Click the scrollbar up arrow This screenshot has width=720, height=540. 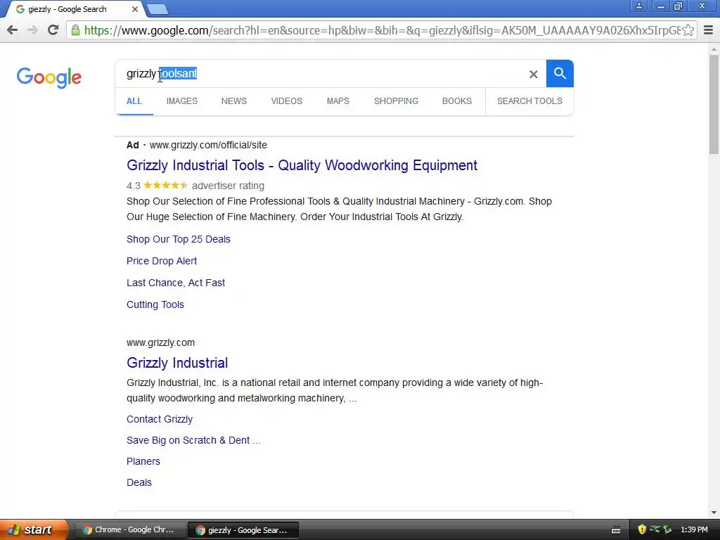pyautogui.click(x=714, y=49)
